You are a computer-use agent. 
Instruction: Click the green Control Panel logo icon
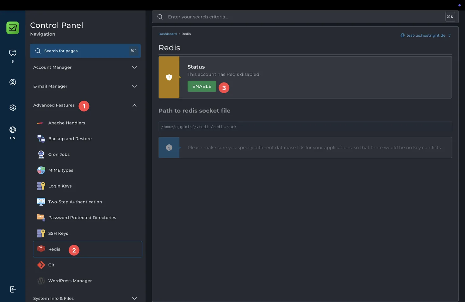click(13, 28)
